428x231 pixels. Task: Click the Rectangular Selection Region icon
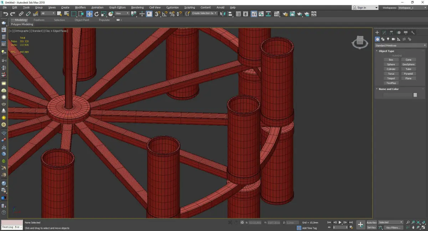74,14
